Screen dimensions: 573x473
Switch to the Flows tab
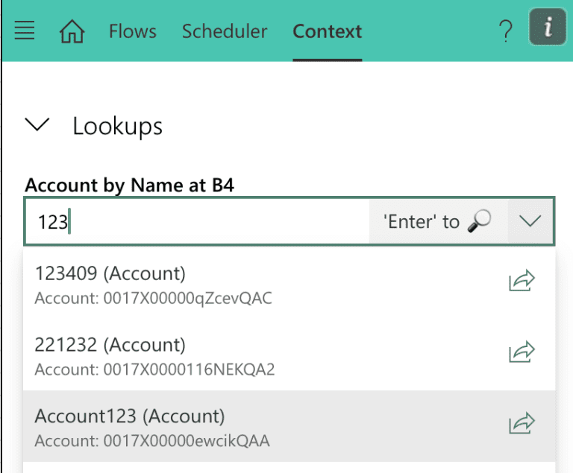(133, 31)
